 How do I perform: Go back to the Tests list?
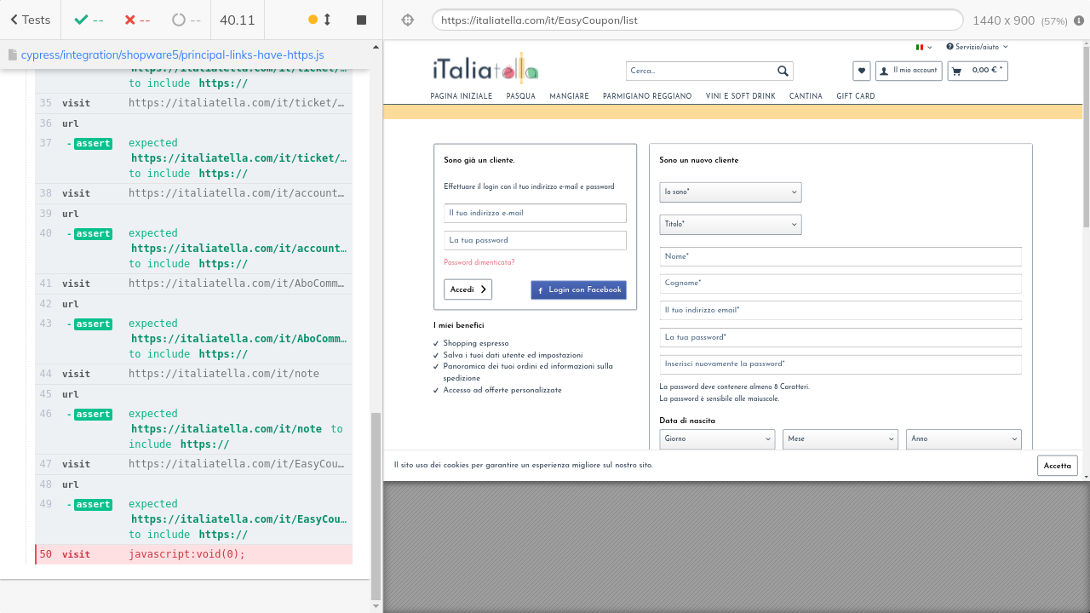(x=30, y=20)
